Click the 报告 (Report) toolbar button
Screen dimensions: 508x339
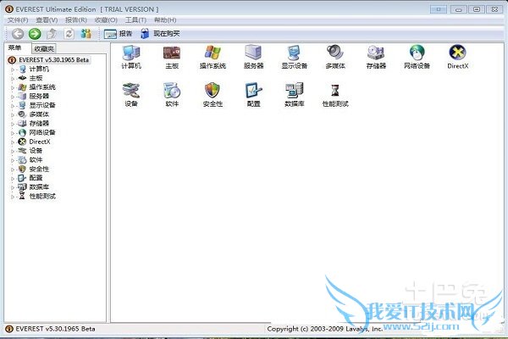pyautogui.click(x=118, y=34)
